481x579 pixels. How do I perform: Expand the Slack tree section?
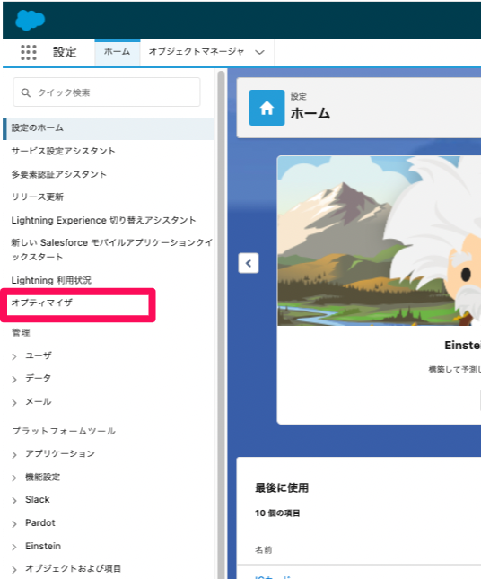click(x=14, y=500)
